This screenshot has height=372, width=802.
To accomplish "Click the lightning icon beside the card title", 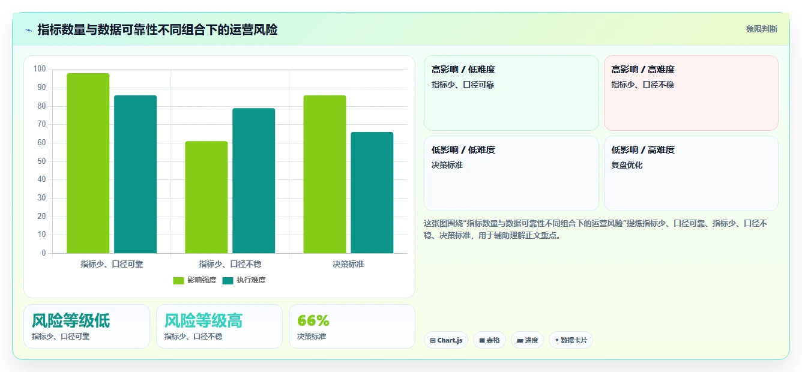I will point(29,30).
